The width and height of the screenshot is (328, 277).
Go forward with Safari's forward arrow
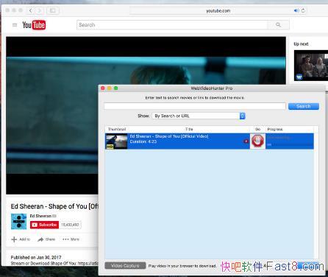coord(39,10)
